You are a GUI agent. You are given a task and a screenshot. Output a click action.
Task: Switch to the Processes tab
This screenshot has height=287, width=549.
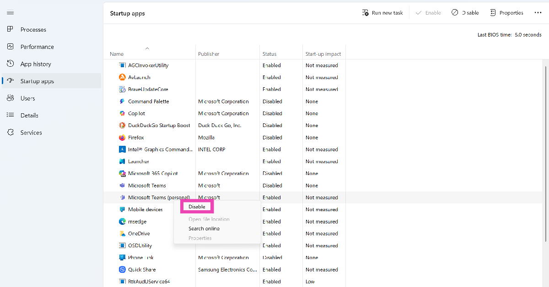click(x=33, y=30)
